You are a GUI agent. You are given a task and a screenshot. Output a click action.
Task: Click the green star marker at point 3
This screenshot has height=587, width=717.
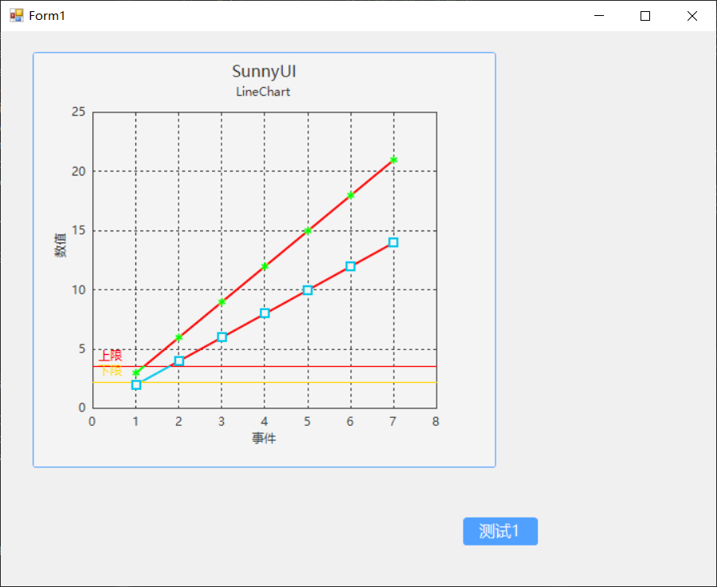[x=221, y=301]
